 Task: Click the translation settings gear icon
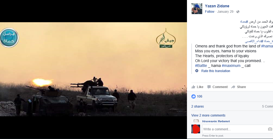pos(197,71)
